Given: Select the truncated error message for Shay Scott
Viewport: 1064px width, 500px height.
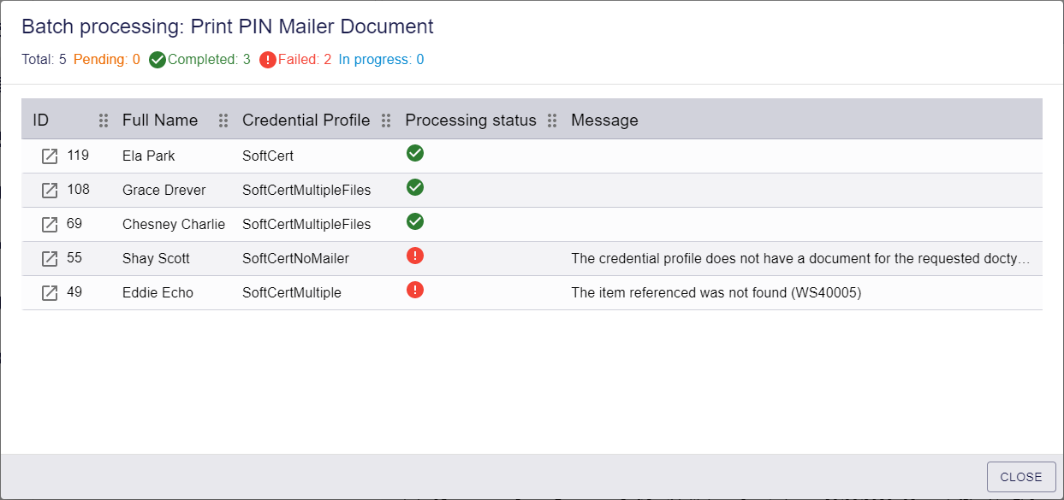Looking at the screenshot, I should (x=800, y=258).
